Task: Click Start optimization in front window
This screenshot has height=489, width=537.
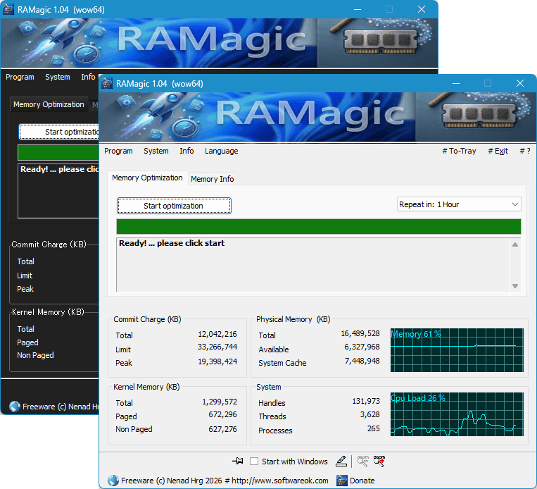Action: (x=174, y=206)
